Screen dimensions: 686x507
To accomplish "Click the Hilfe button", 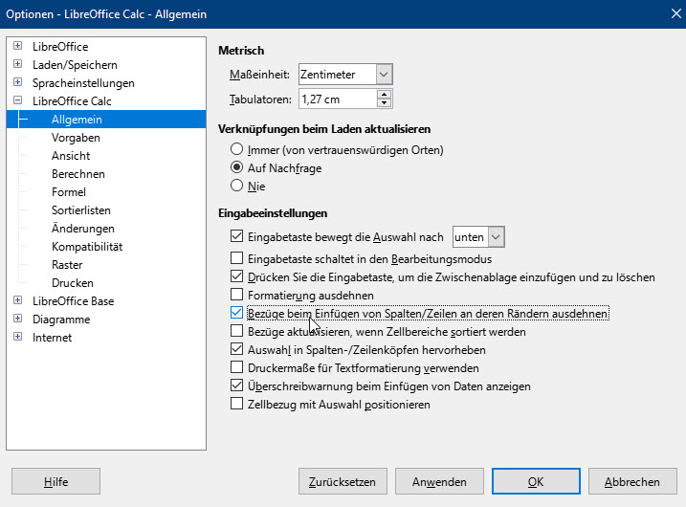I will pyautogui.click(x=56, y=481).
